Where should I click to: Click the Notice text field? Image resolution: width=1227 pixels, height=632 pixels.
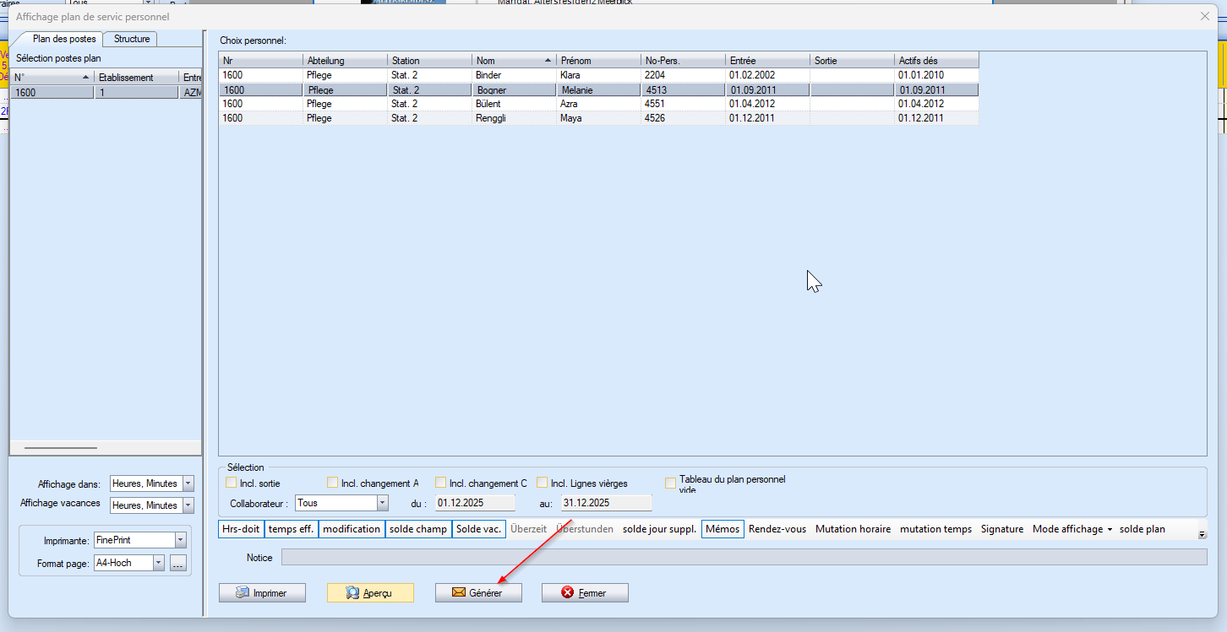coord(744,557)
